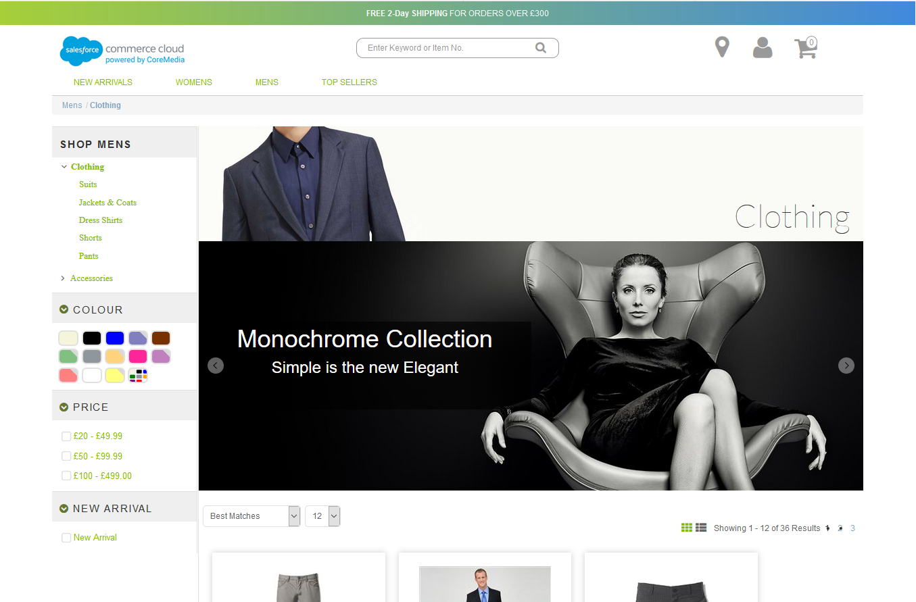Screen dimensions: 916x602
Task: Tick the New Arrival filter checkbox
Action: pyautogui.click(x=66, y=537)
